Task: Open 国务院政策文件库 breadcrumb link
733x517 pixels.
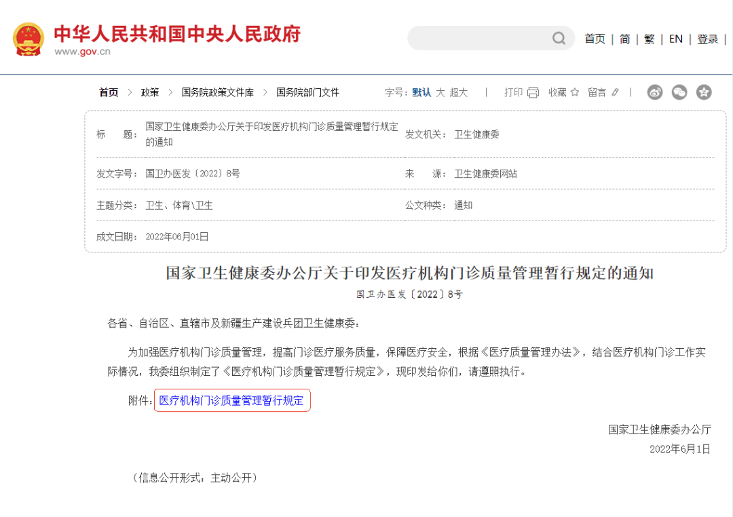Action: [x=217, y=92]
